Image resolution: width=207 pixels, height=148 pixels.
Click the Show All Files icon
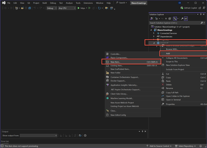pyautogui.click(x=170, y=19)
